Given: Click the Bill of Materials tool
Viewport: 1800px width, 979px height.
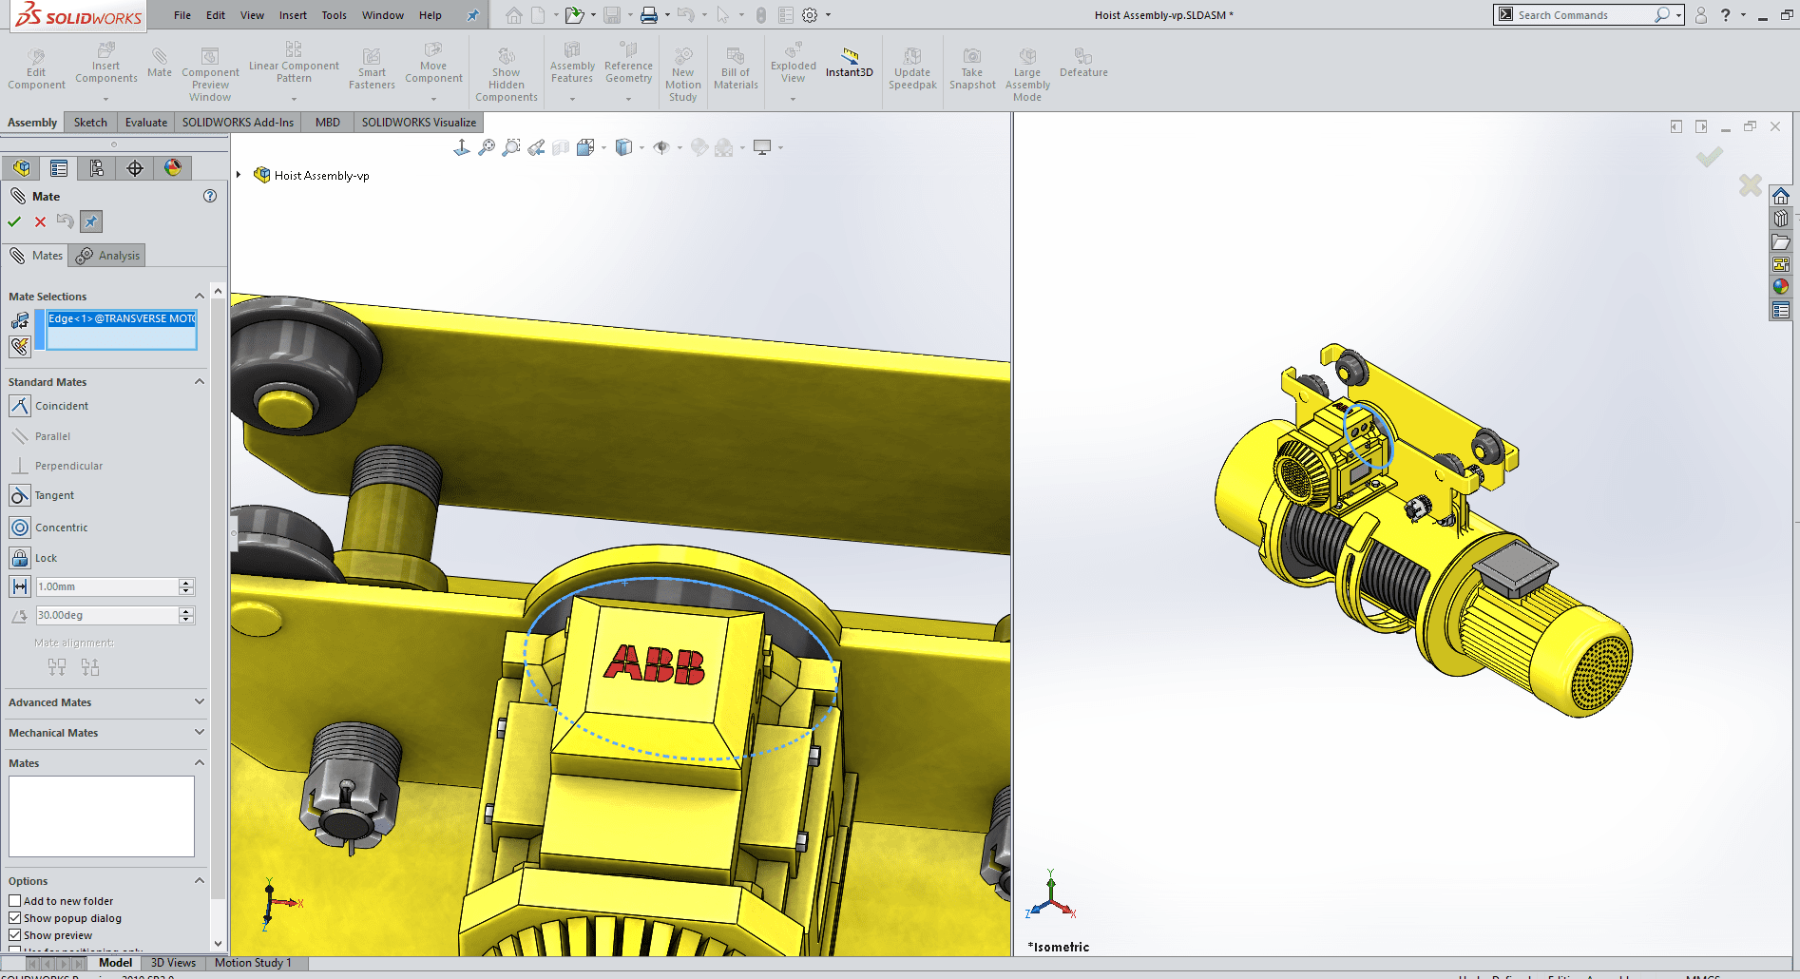Looking at the screenshot, I should click(736, 69).
